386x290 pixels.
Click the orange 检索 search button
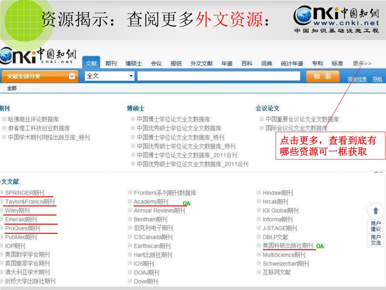click(x=323, y=76)
